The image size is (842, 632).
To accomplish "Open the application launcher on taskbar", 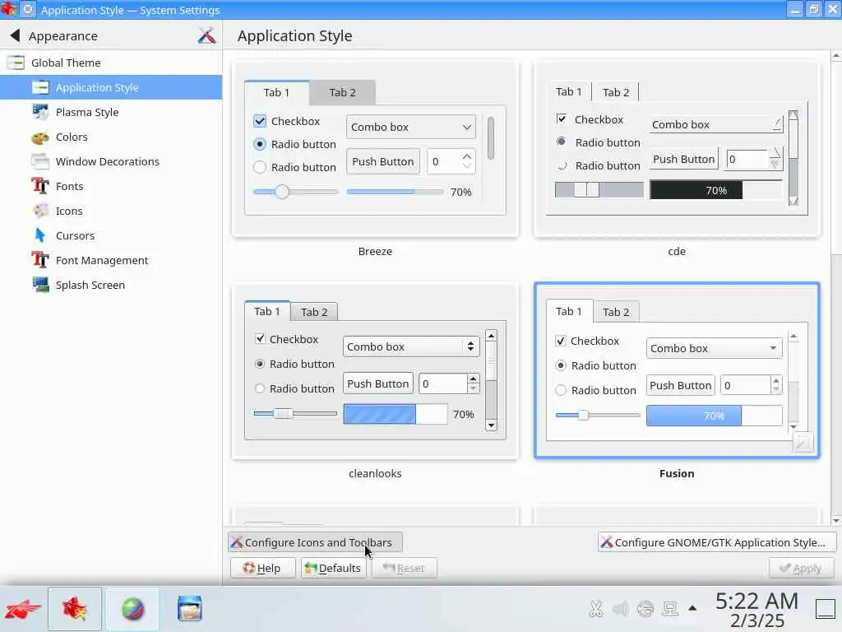I will click(x=22, y=609).
